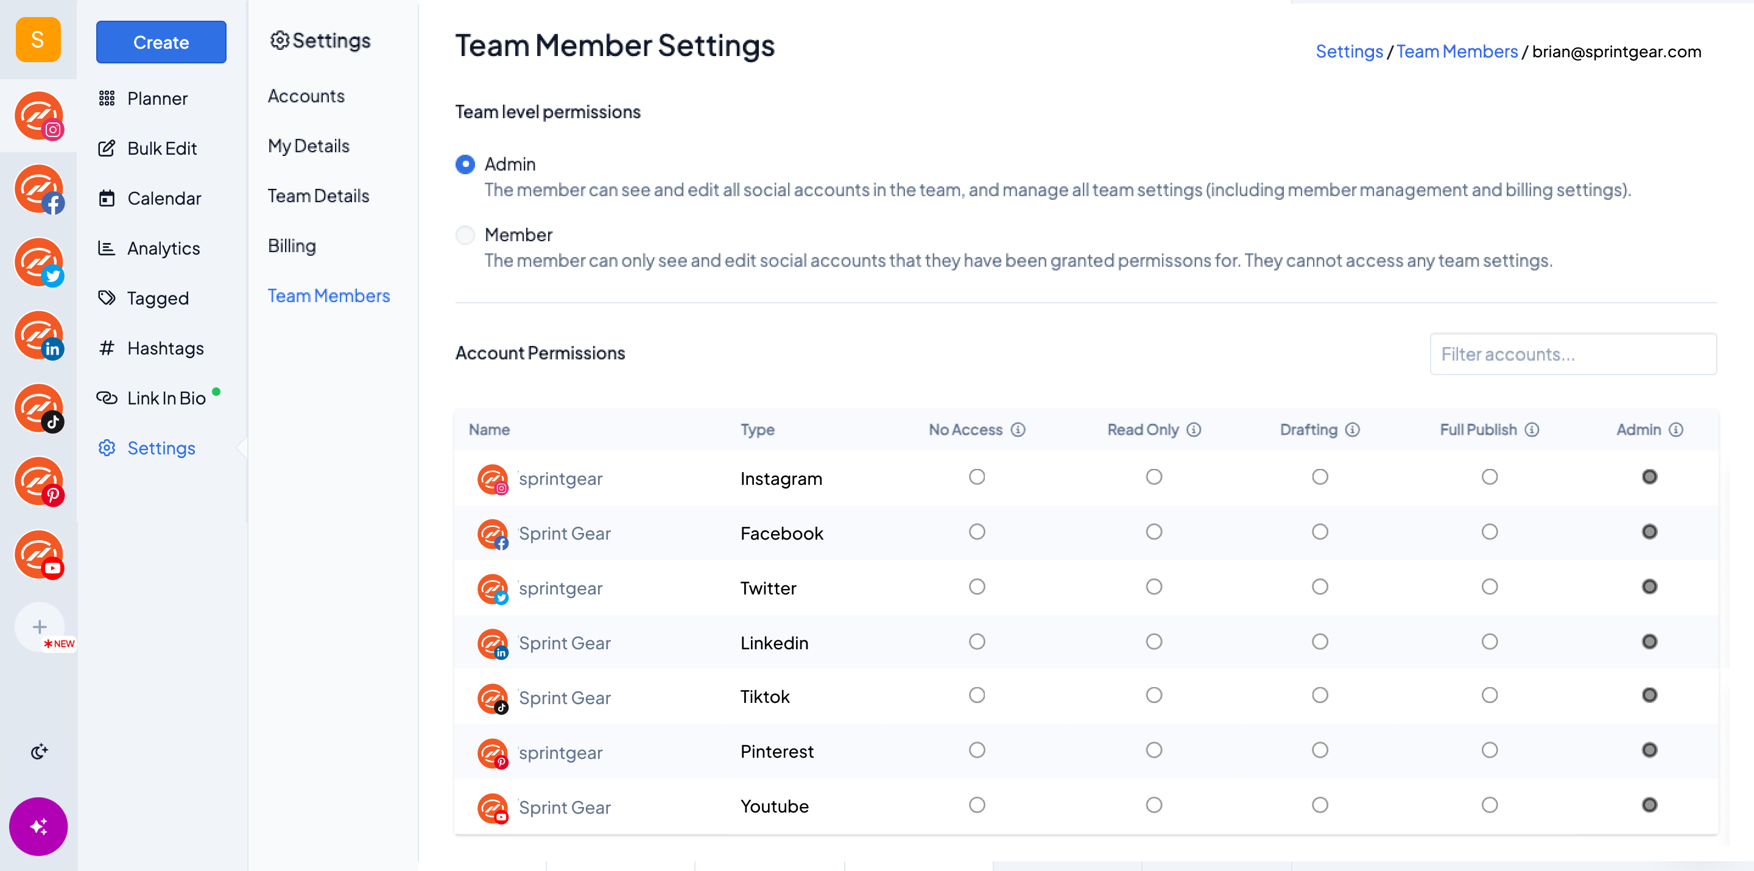Select the Member team level permission
Image resolution: width=1754 pixels, height=871 pixels.
[x=465, y=235]
